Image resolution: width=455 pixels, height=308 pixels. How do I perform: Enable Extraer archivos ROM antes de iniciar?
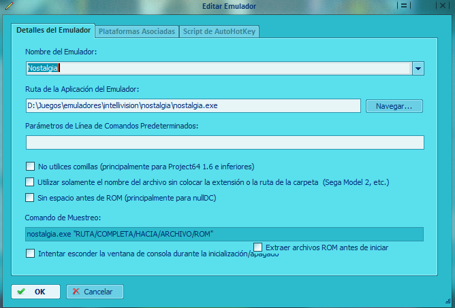[x=257, y=247]
